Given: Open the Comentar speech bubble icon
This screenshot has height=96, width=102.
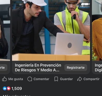Looking at the screenshot, I should [x=30, y=79].
